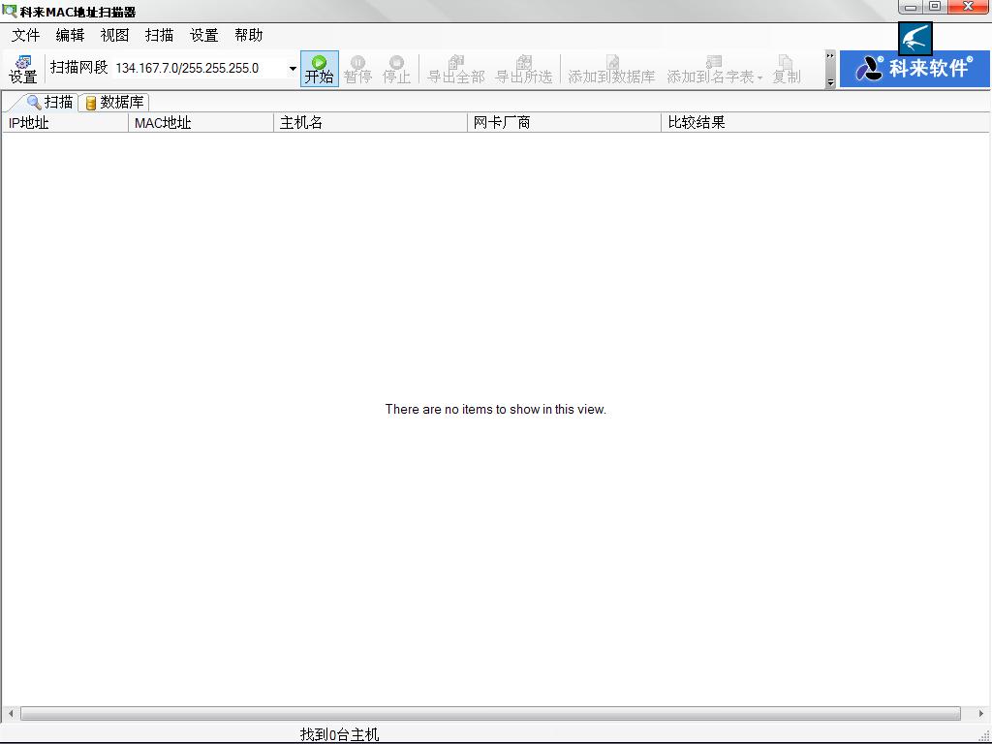Sort by the 网卡厂商 column header
992x744 pixels.
pos(564,123)
